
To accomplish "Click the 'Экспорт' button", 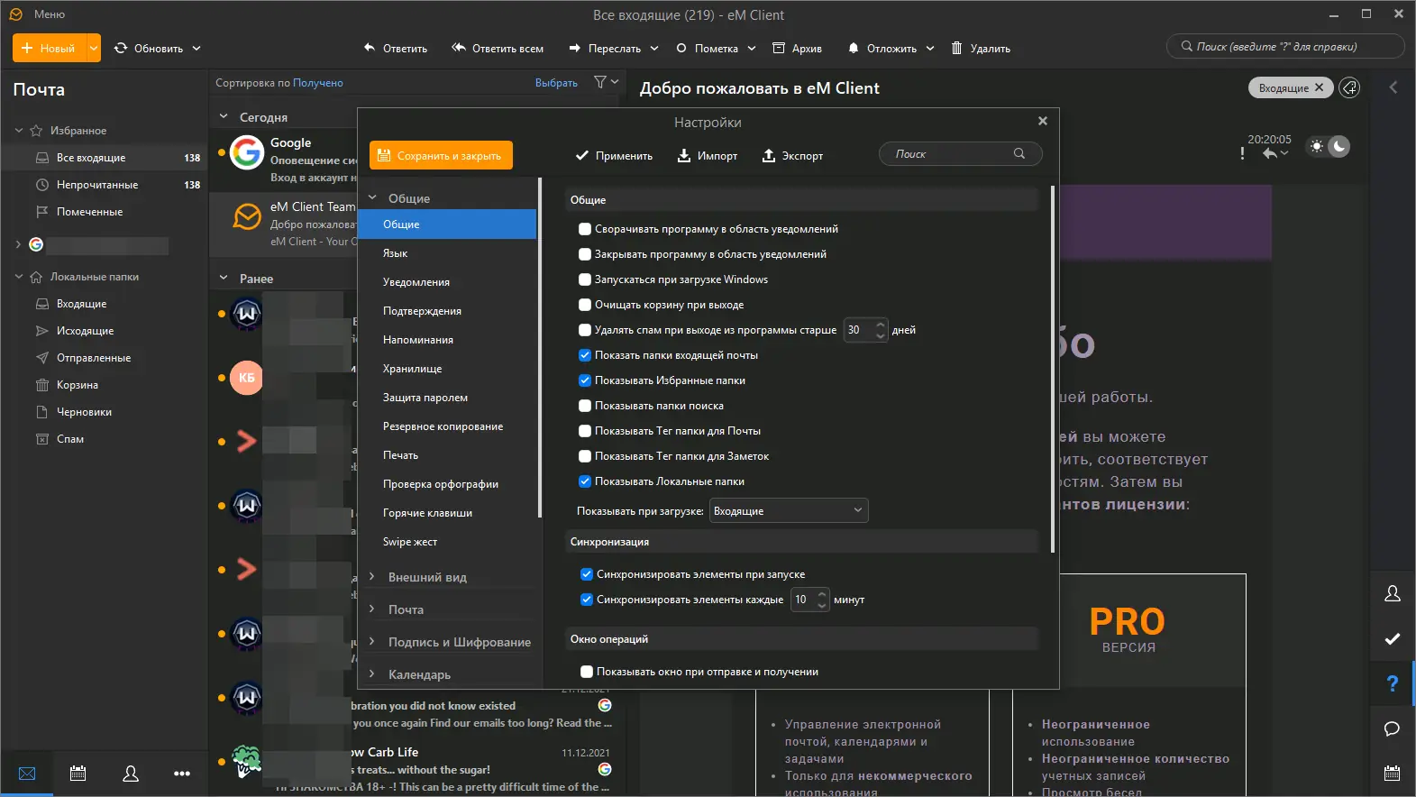I will [x=792, y=155].
